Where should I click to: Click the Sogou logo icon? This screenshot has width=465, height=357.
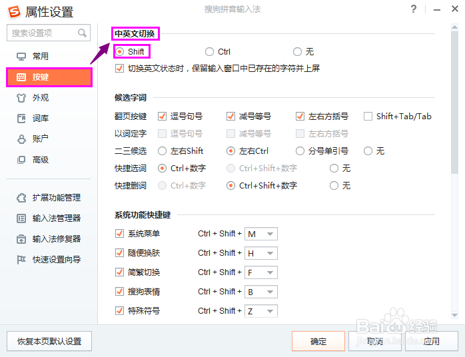tap(14, 11)
